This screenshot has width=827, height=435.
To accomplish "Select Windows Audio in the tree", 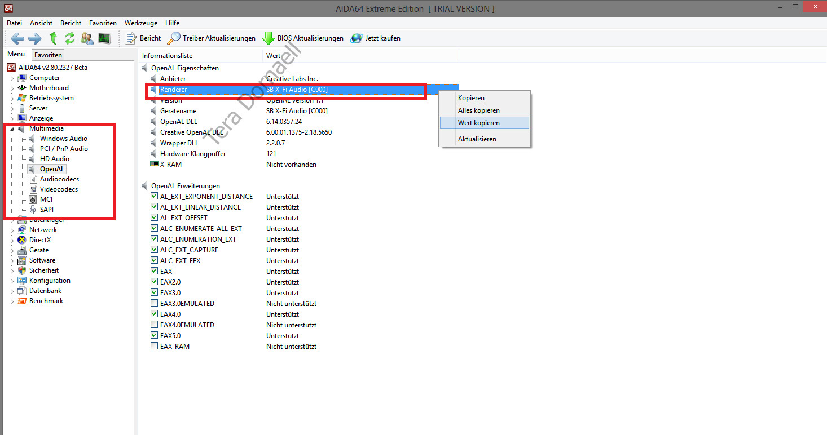I will point(64,139).
